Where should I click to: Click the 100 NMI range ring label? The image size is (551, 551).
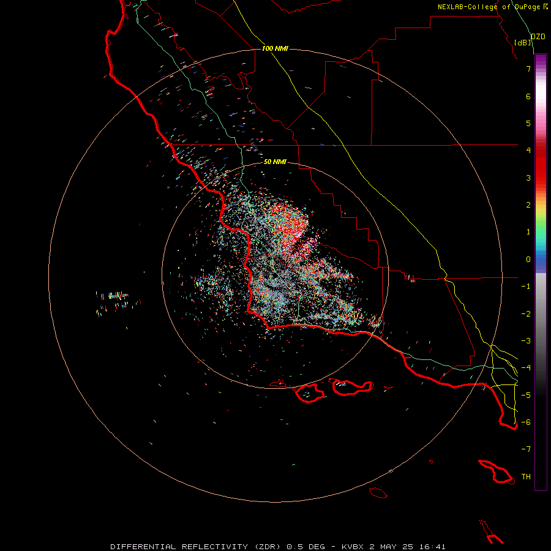275,48
